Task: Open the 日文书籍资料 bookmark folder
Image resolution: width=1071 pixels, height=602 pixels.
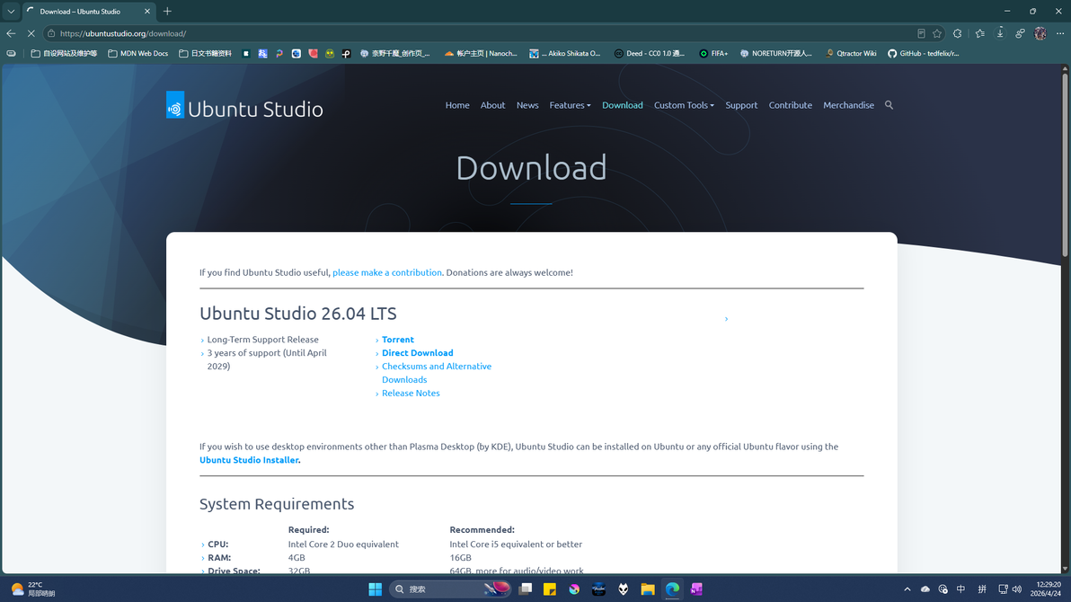Action: pos(205,53)
